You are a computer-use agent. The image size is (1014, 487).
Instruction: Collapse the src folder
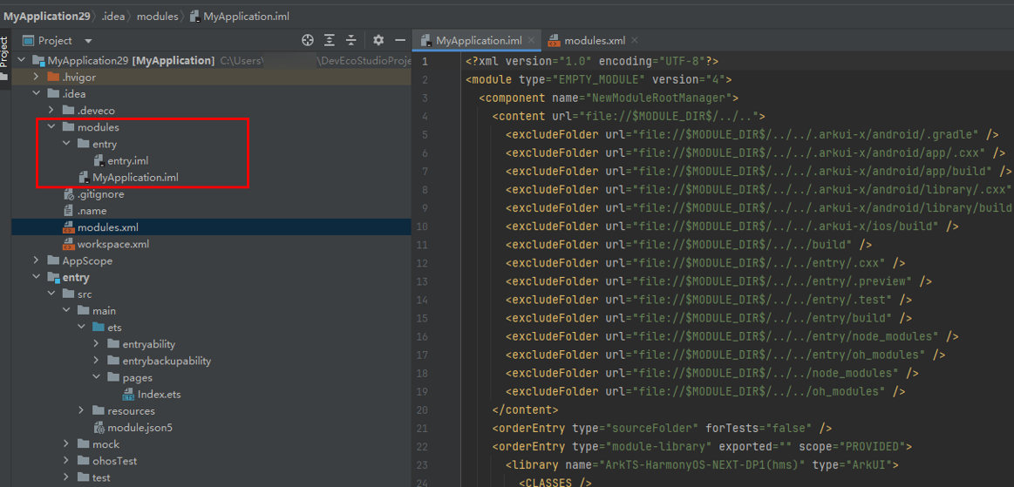pos(51,294)
